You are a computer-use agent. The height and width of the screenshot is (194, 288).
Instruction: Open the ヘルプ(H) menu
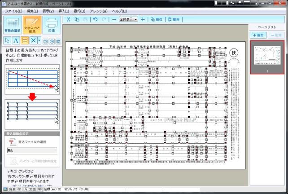coord(119,11)
